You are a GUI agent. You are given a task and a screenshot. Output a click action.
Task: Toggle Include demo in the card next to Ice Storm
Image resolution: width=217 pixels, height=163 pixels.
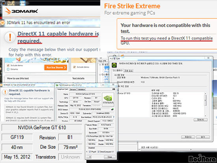click(75, 67)
